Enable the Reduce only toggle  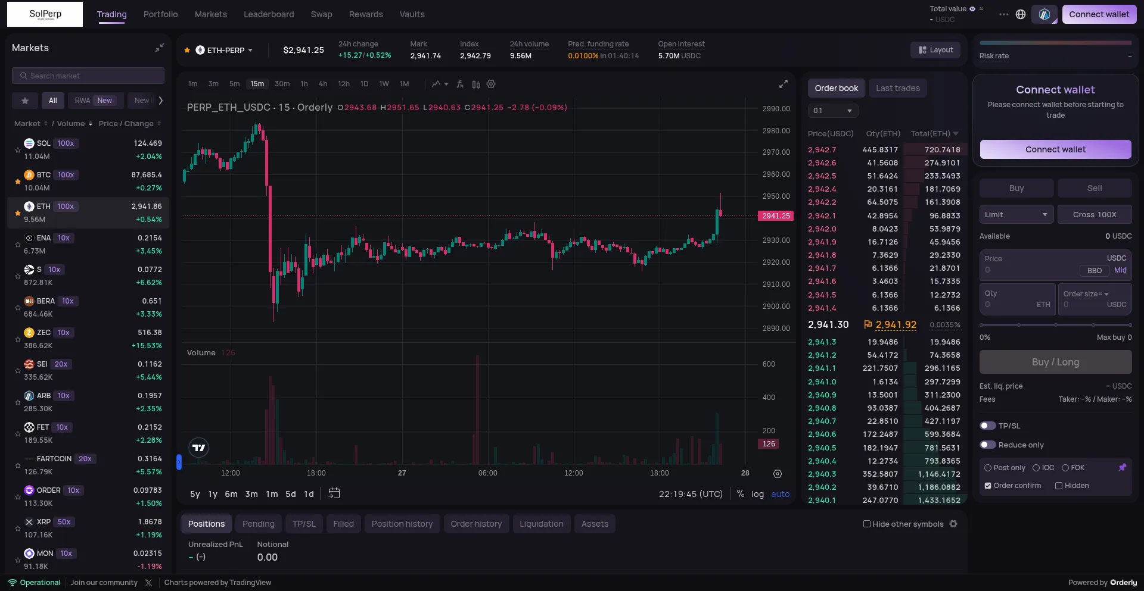988,445
